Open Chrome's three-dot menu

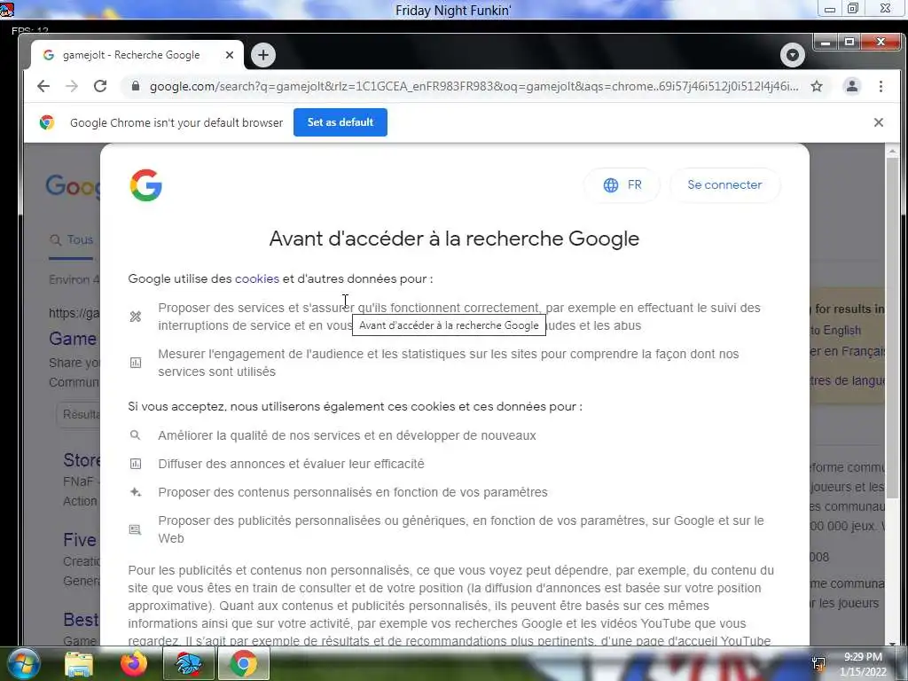point(881,86)
